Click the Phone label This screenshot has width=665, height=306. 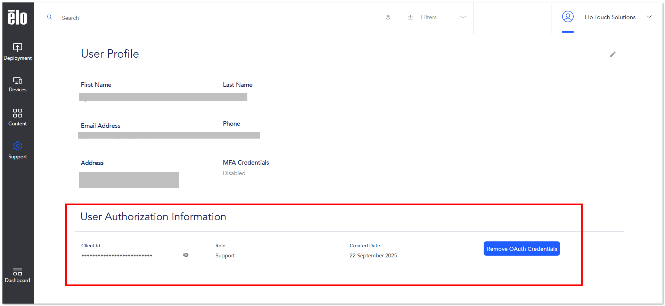(x=231, y=124)
